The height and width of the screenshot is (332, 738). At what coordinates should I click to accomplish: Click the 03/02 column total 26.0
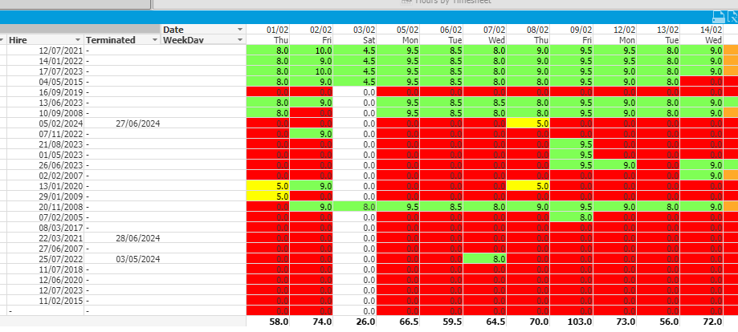tap(365, 322)
